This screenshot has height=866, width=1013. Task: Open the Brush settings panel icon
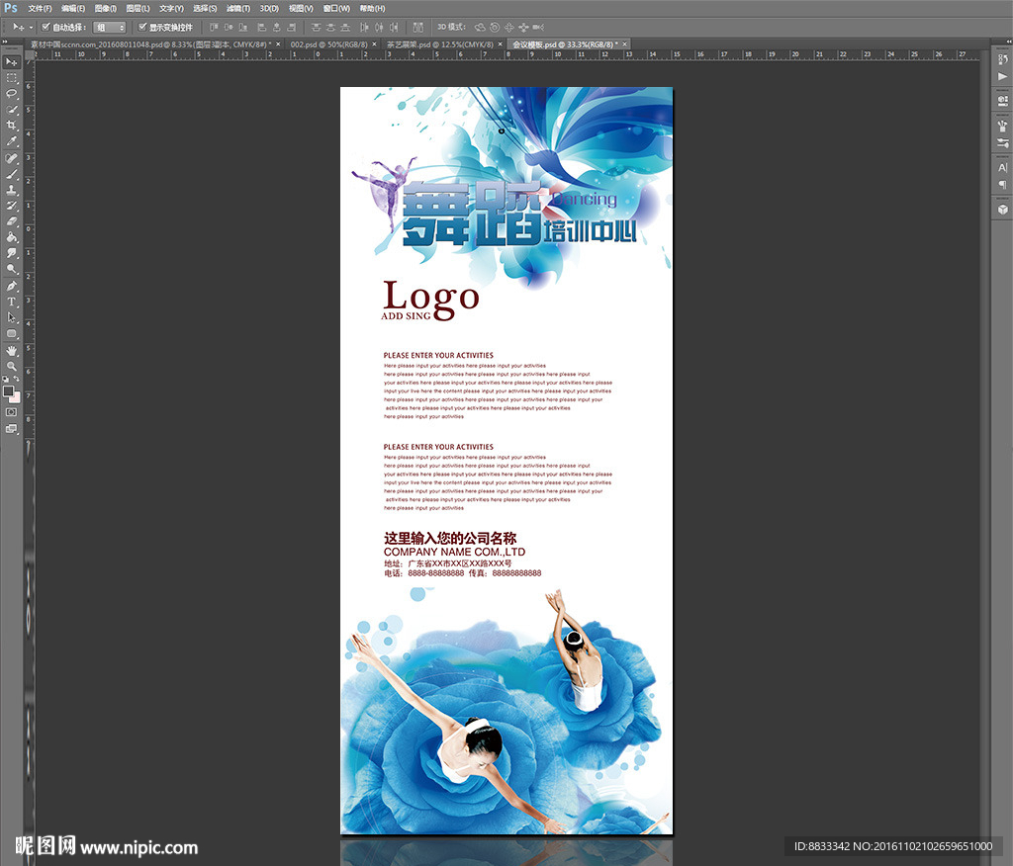(1003, 142)
